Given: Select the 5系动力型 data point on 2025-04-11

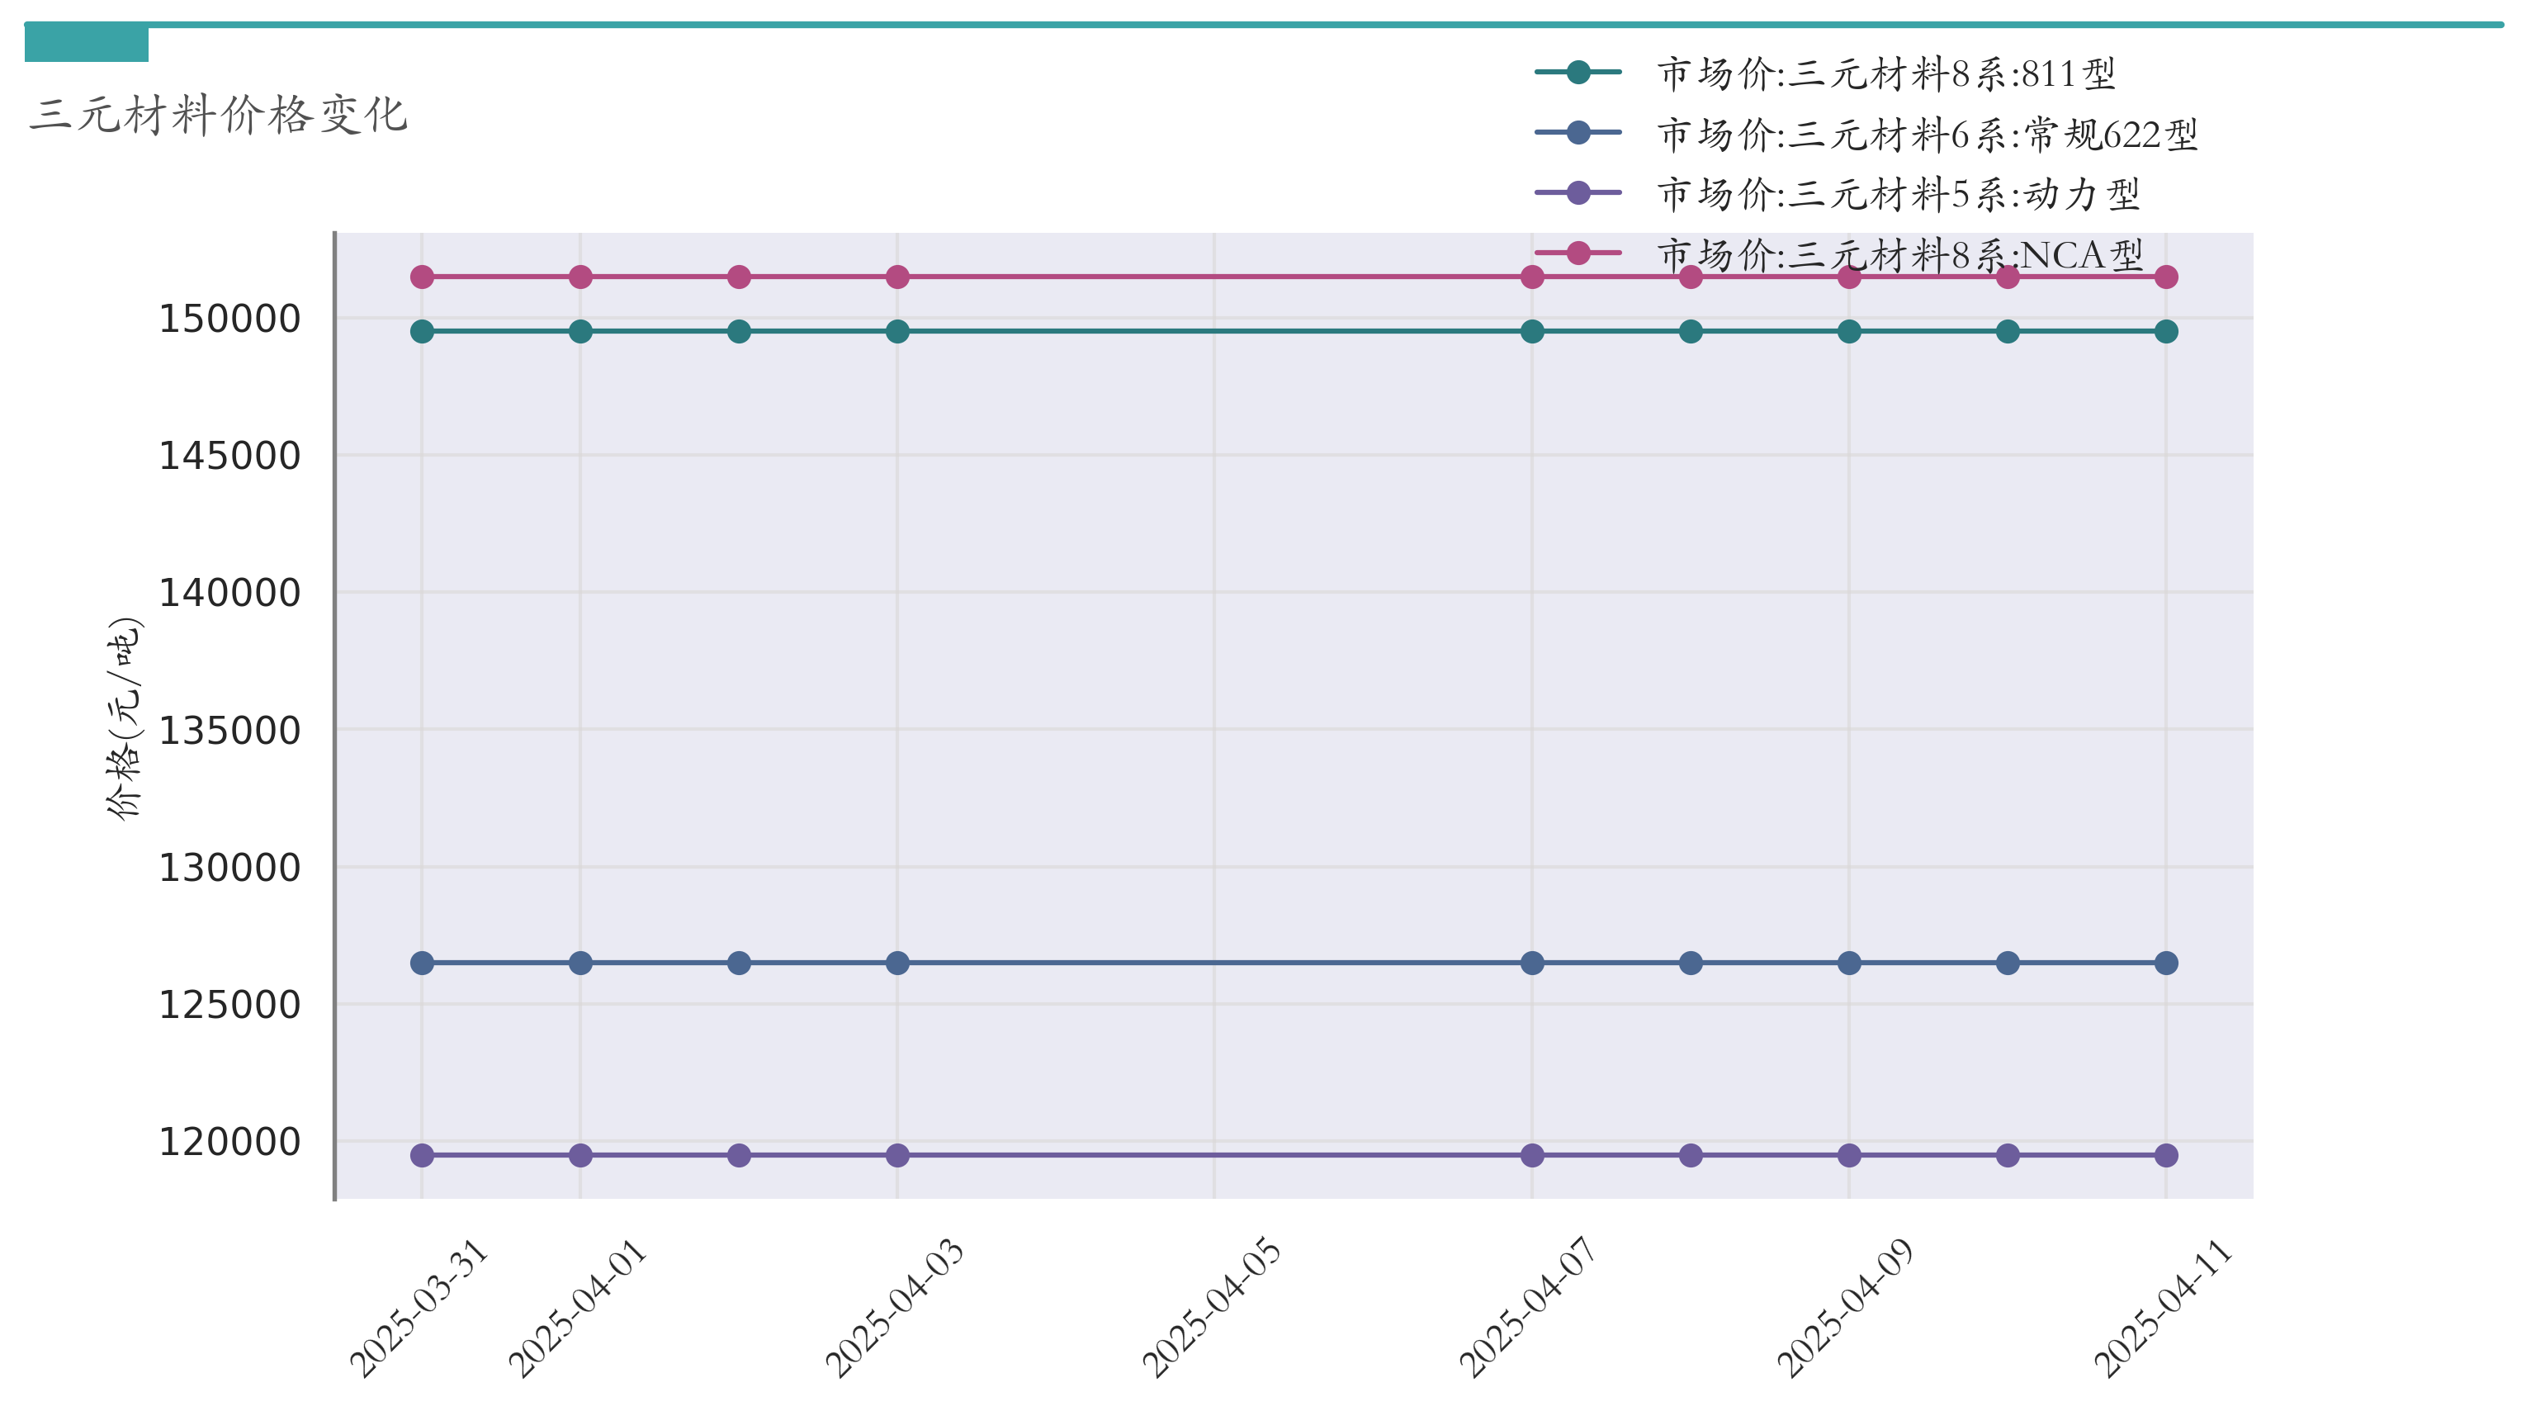Looking at the screenshot, I should click(2166, 1155).
